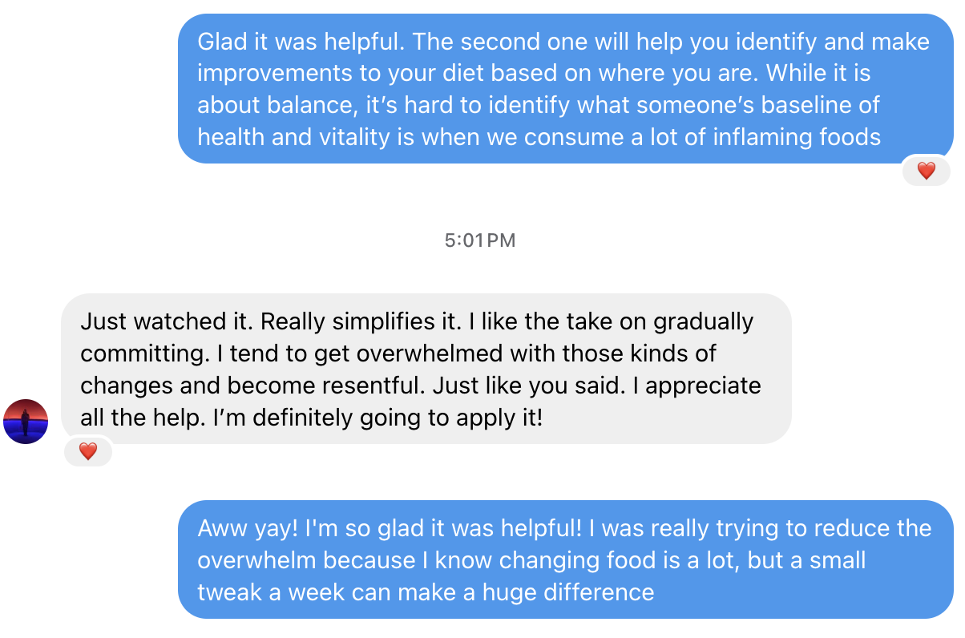Click the heart reaction on the top blue message

point(926,170)
